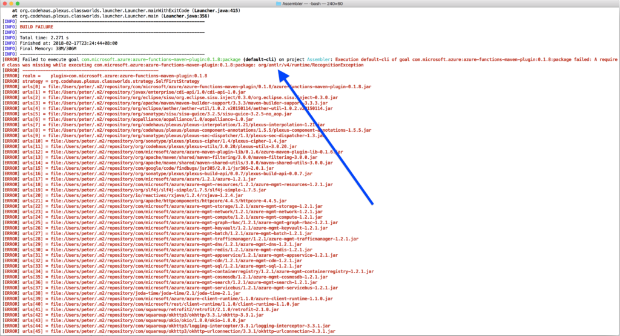Click the urls[45] okhttp-urlconnection line
The width and height of the screenshot is (620, 336).
169,331
